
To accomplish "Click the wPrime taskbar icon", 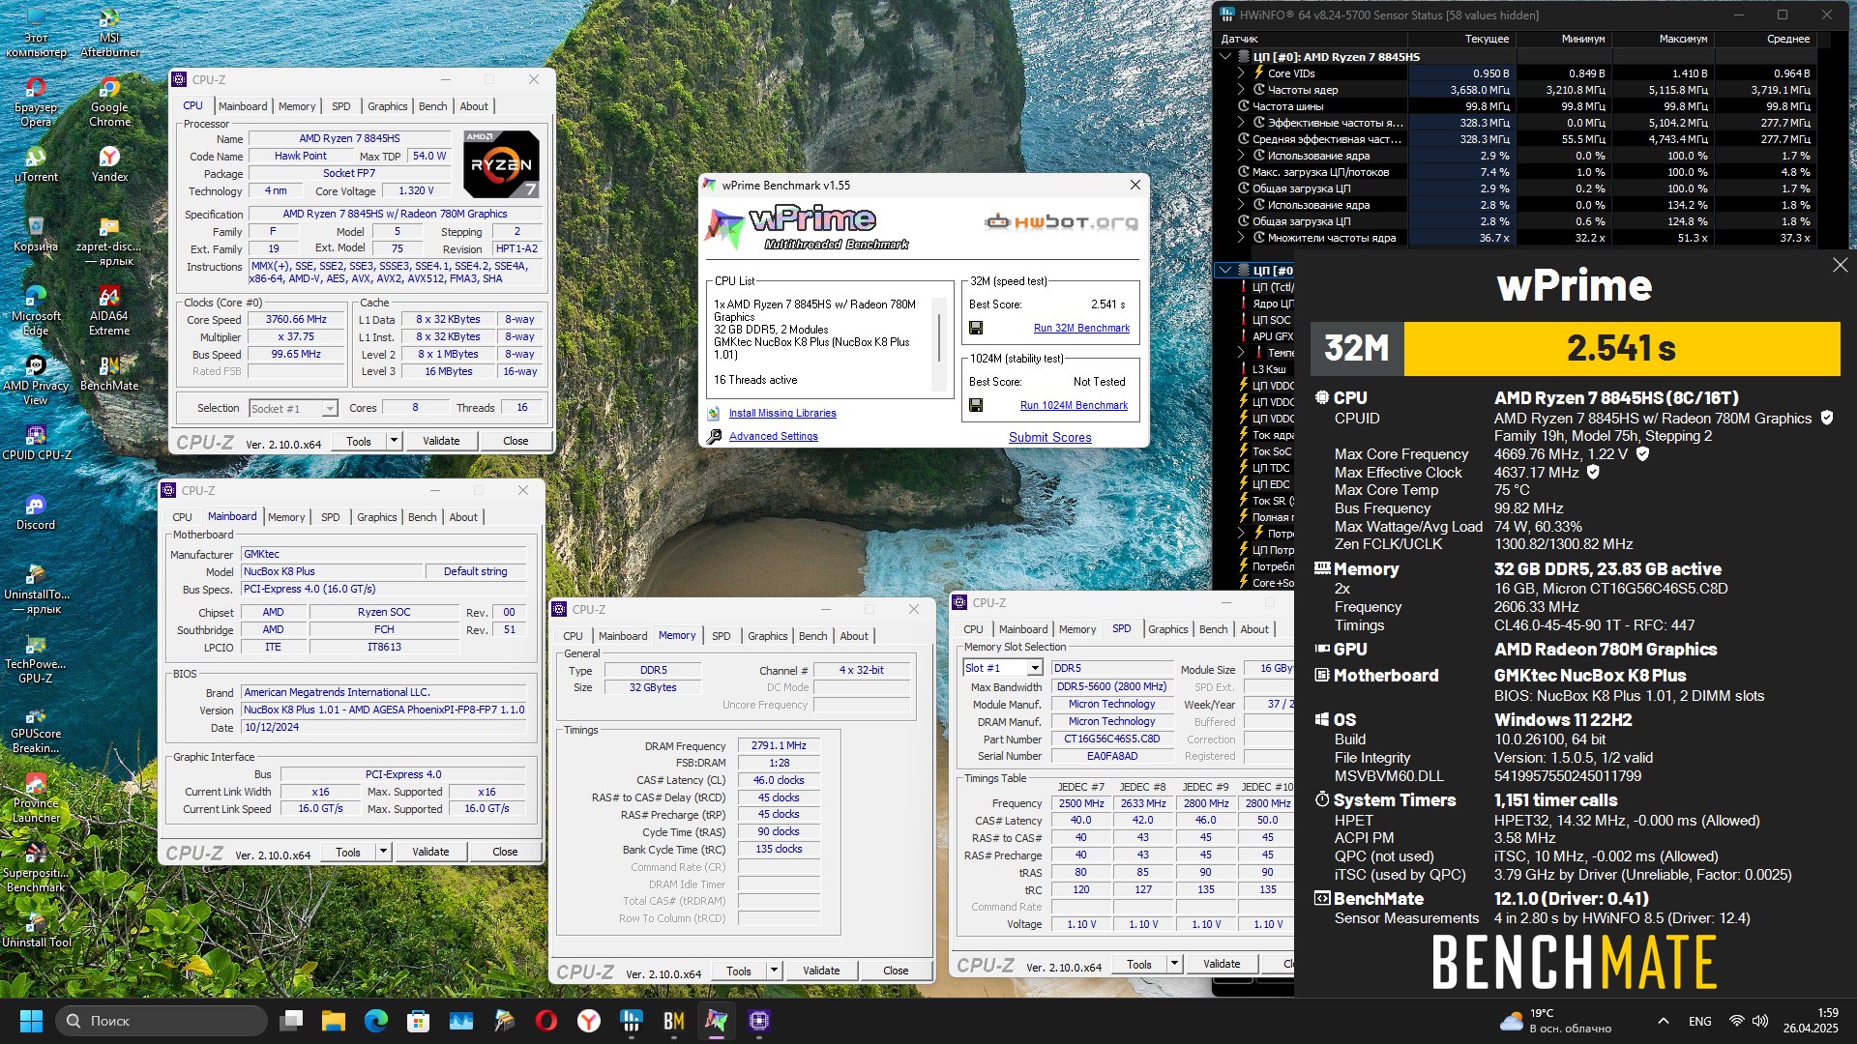I will click(x=716, y=1021).
